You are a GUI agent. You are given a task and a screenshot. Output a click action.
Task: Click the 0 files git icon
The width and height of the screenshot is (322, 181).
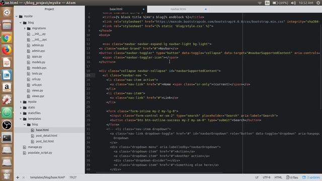click(x=292, y=177)
